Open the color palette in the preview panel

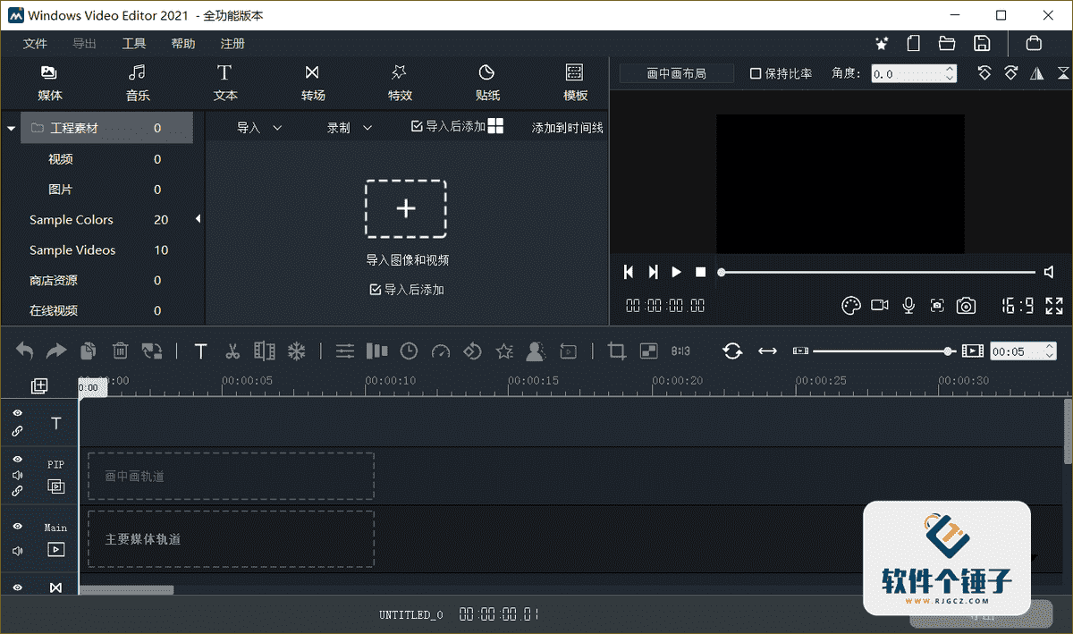tap(851, 304)
